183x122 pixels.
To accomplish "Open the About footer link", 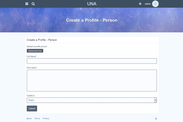I will 29,119.
